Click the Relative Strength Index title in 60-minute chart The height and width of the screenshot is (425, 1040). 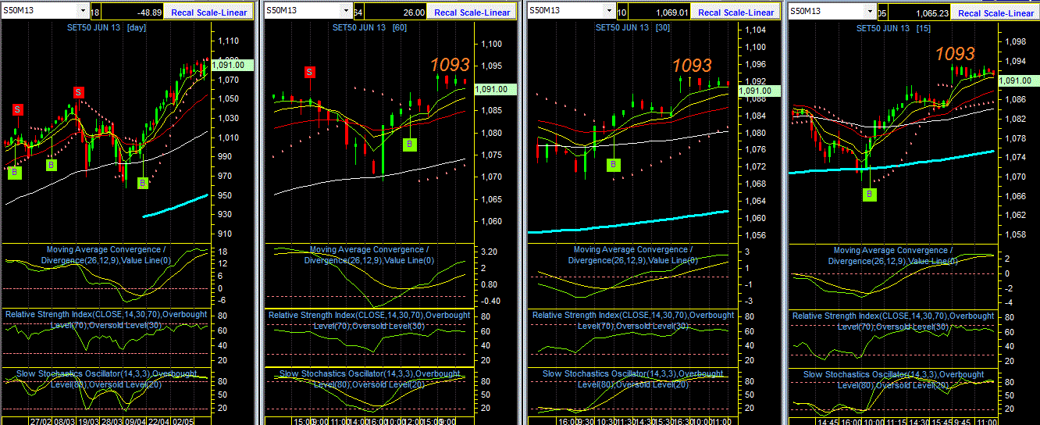369,320
